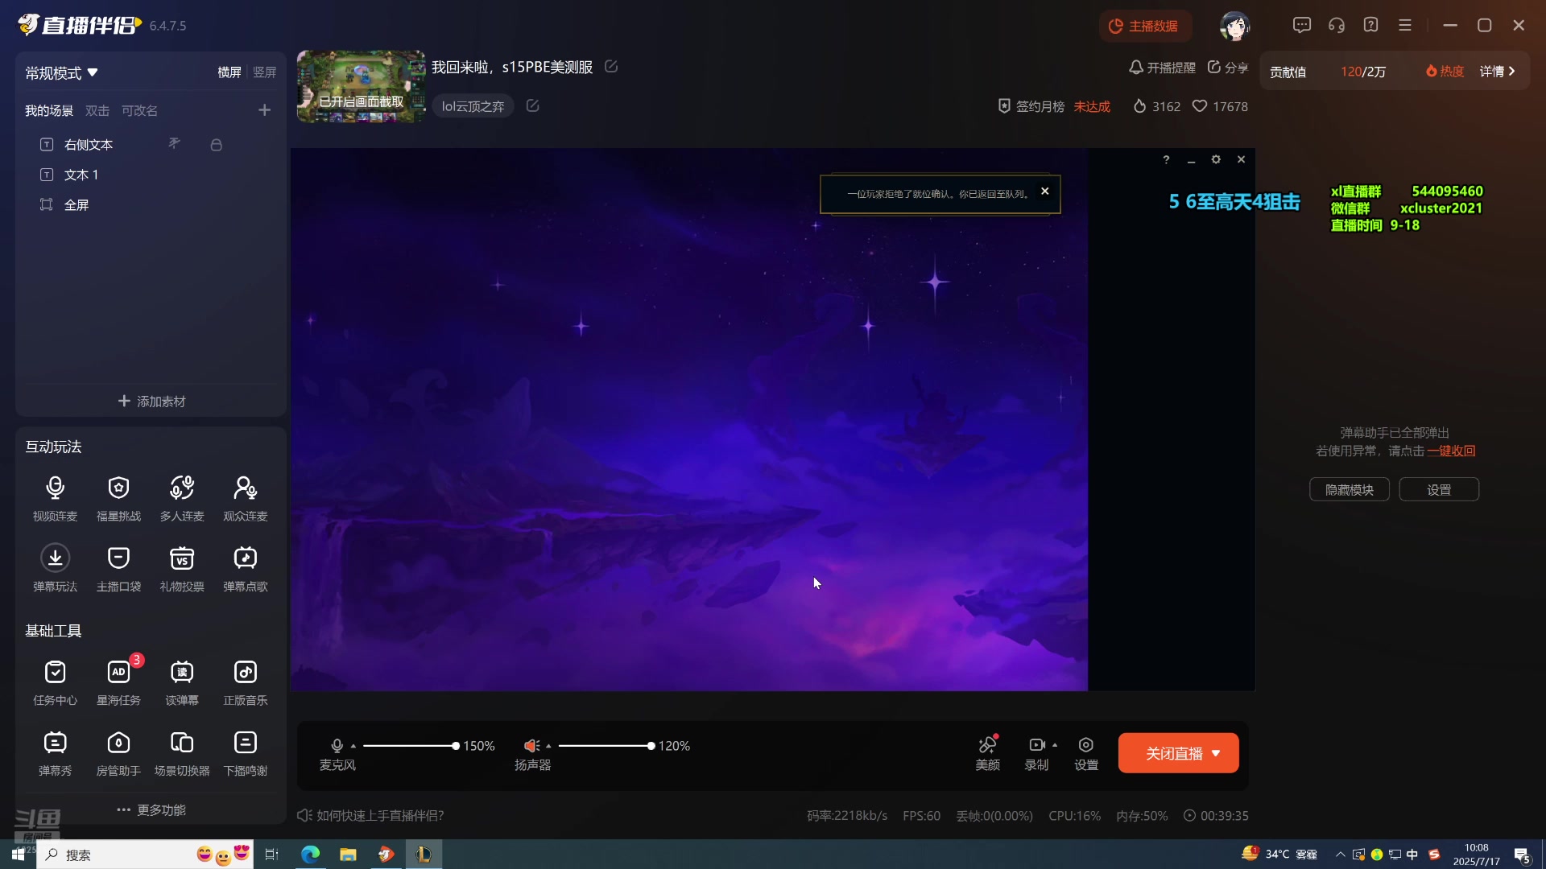Expand the 录制 options arrow
Viewport: 1546px width, 869px height.
tap(1055, 745)
